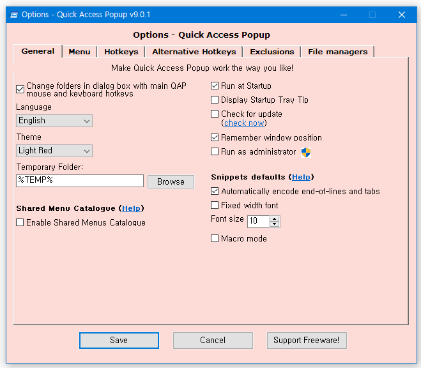The image size is (421, 368).
Task: Toggle Automatically encode end-of-lines and tabs
Action: 215,191
